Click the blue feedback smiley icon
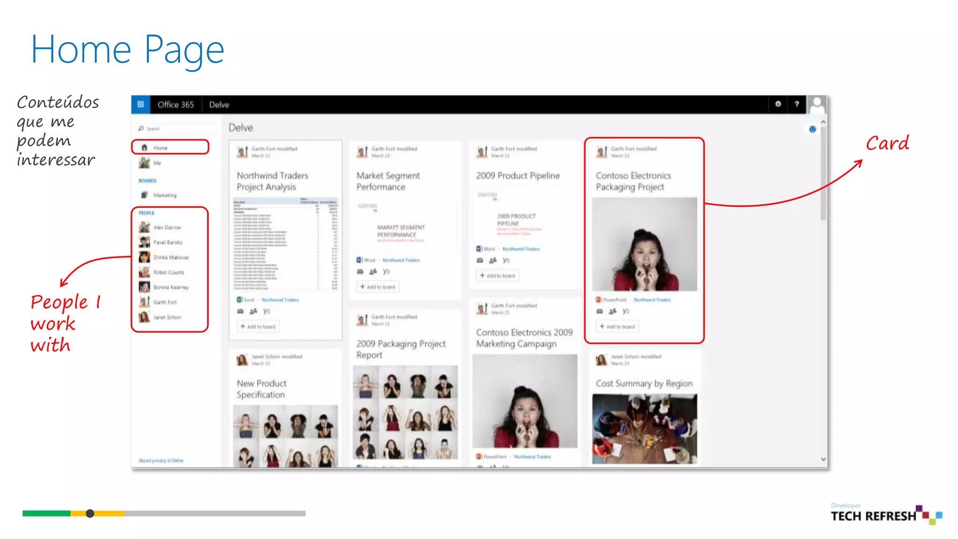The height and width of the screenshot is (539, 958). pos(813,129)
